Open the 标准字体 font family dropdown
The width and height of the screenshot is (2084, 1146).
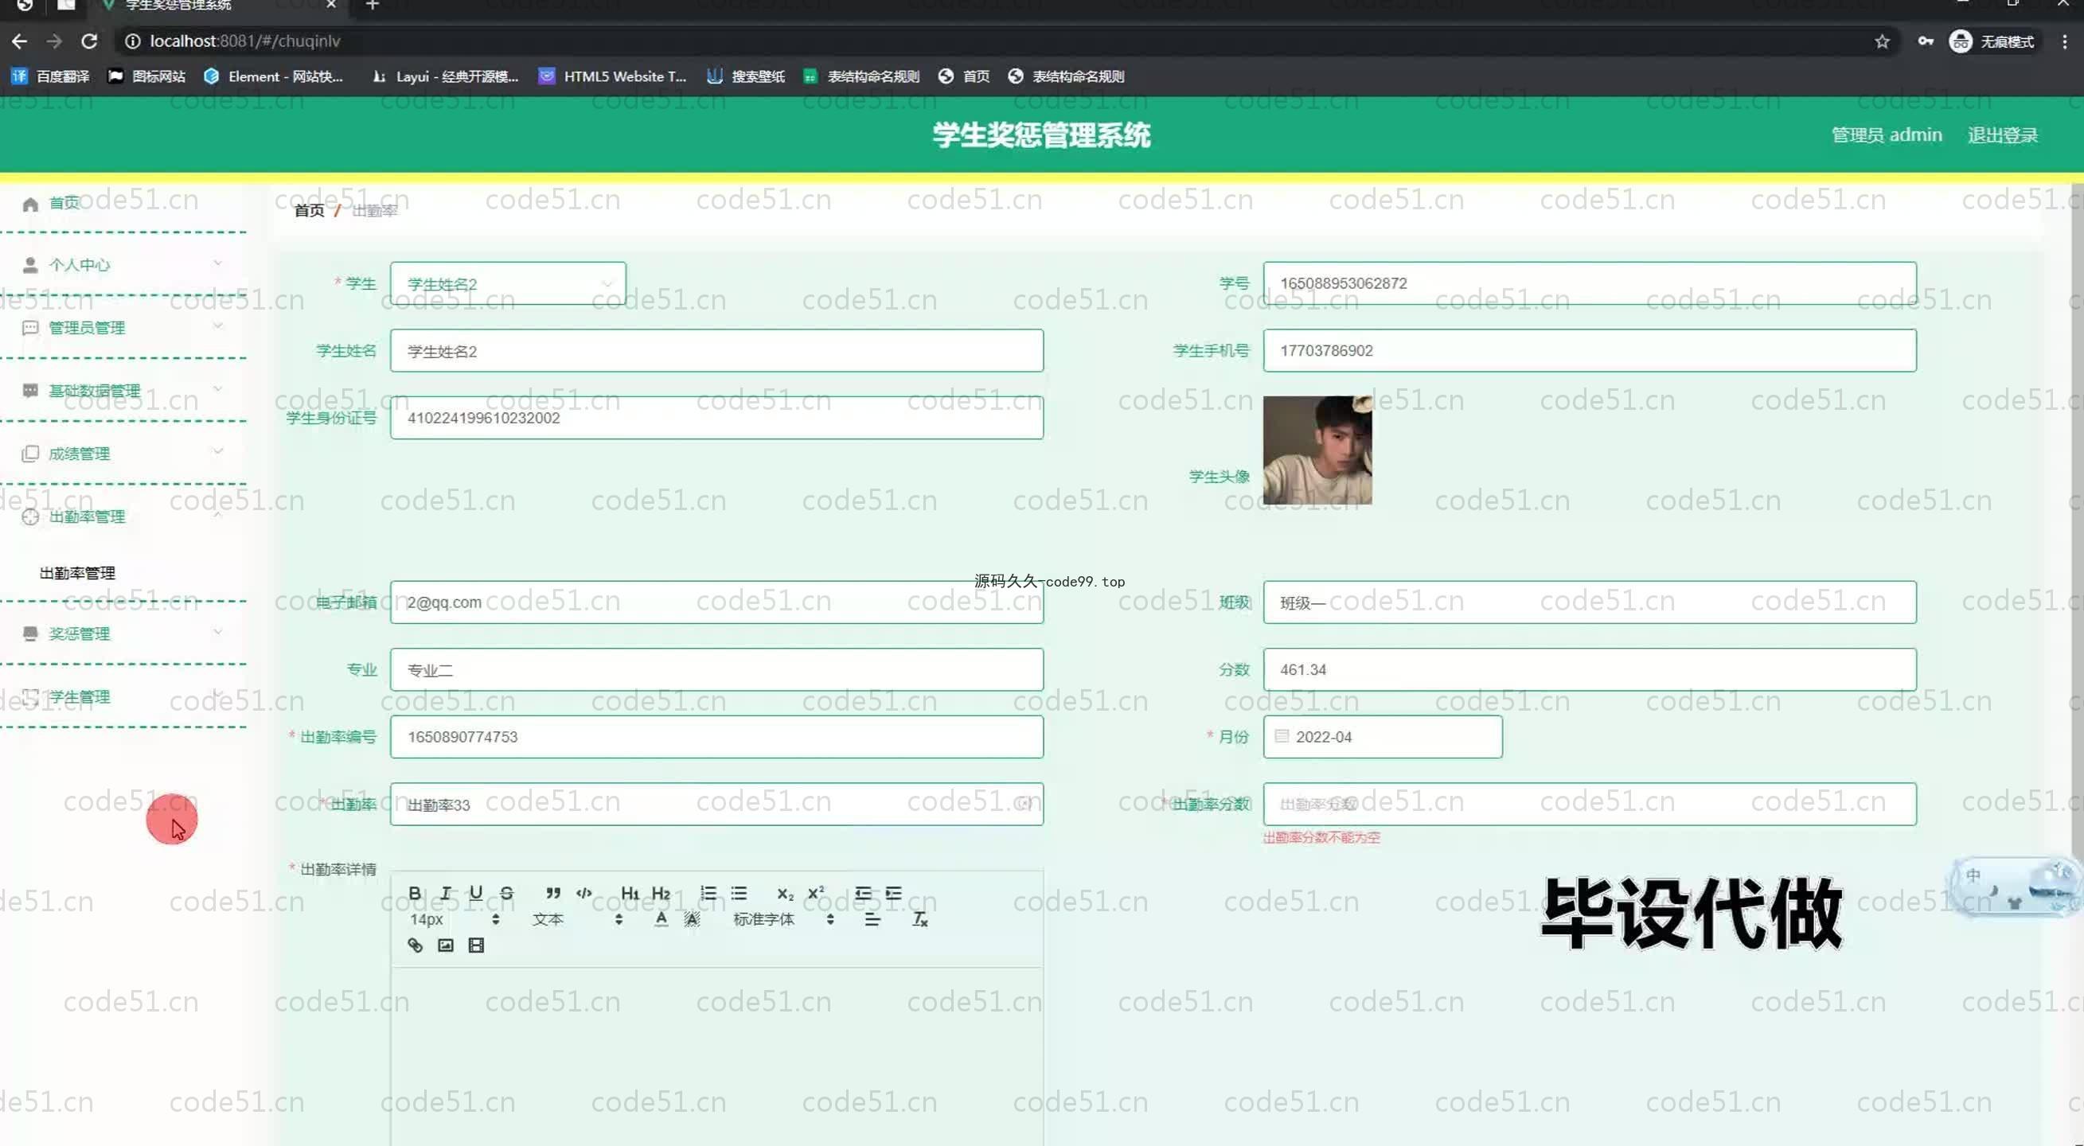click(x=783, y=918)
